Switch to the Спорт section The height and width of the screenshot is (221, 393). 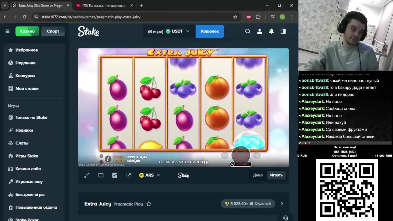coord(53,31)
